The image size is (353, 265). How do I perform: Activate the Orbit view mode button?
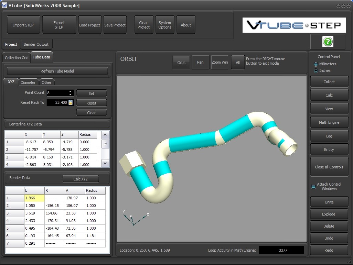(181, 63)
